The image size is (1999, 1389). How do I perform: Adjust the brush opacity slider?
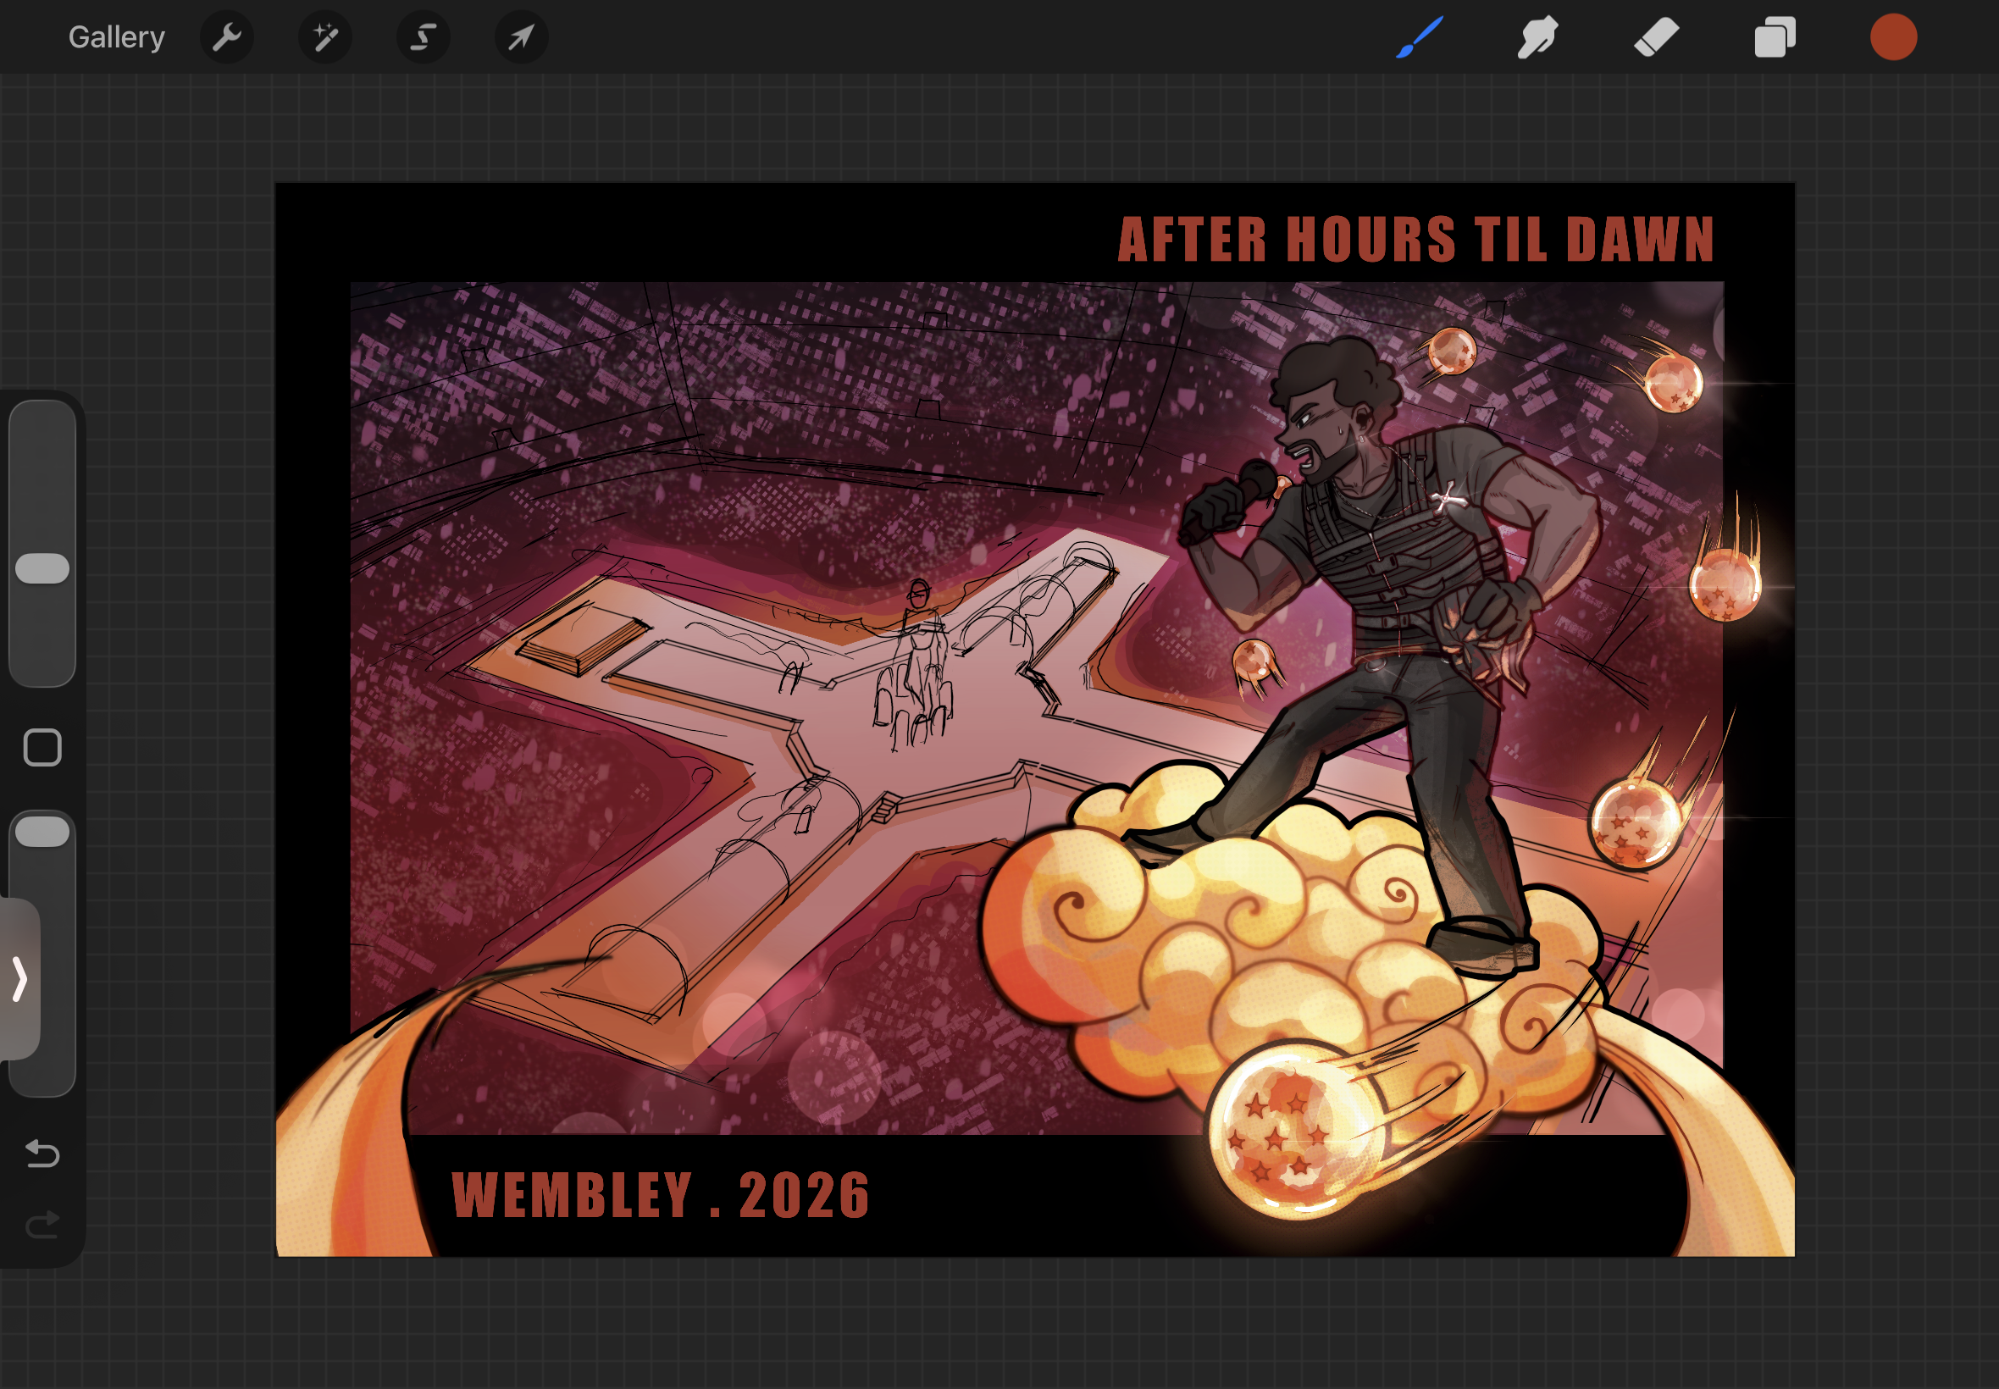pos(42,953)
